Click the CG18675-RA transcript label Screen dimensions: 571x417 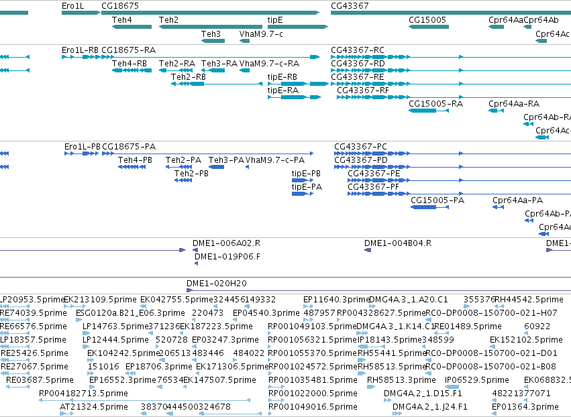click(129, 50)
